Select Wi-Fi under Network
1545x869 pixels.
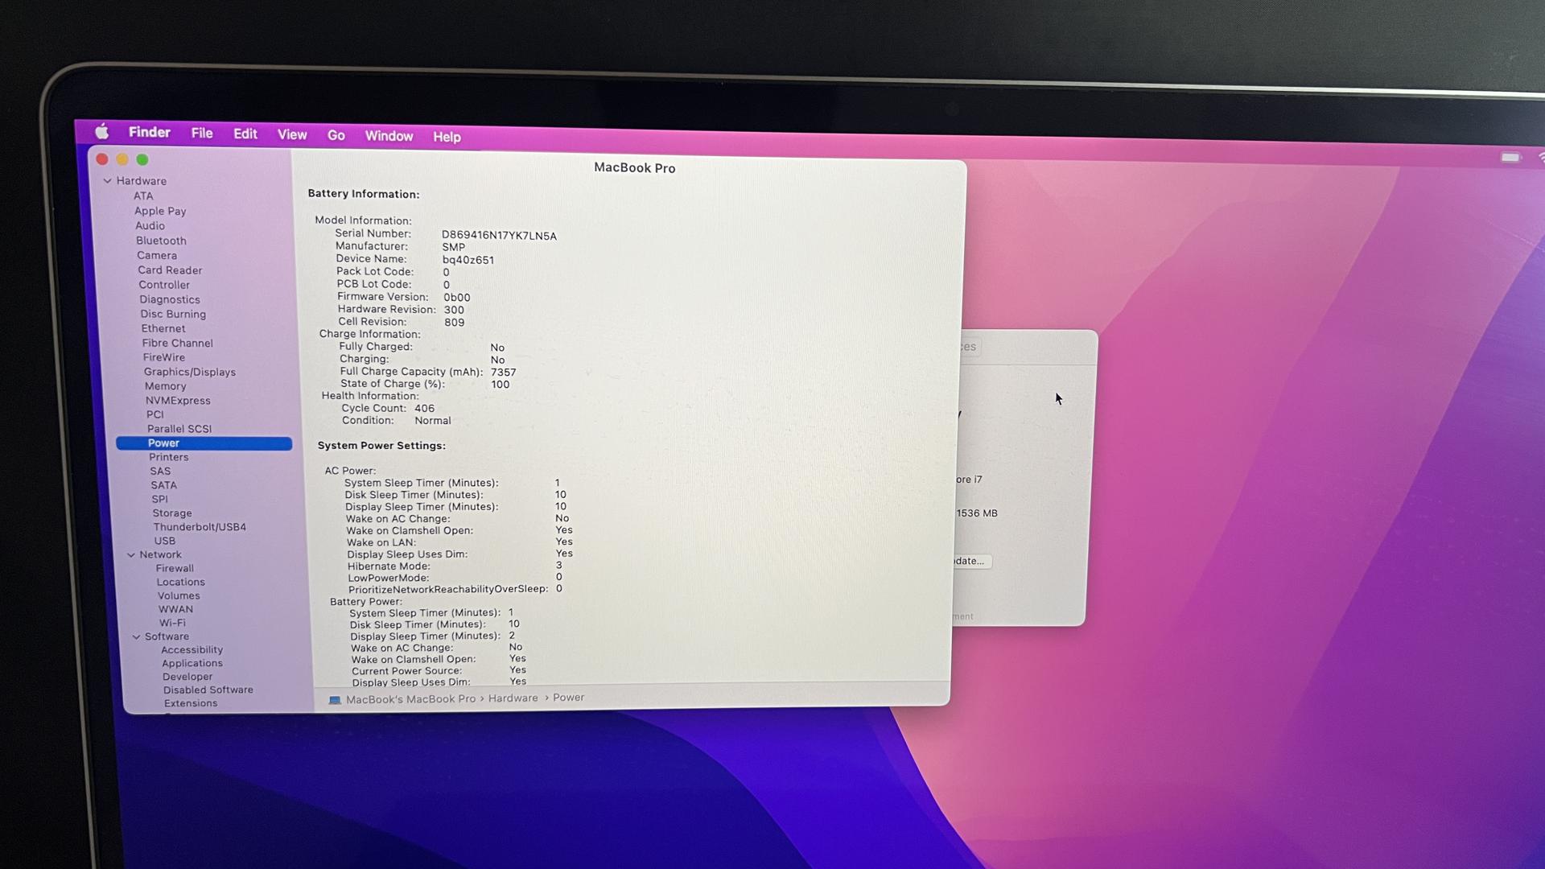click(172, 623)
